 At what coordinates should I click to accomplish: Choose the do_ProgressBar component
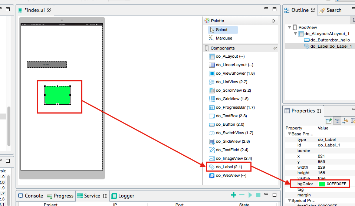tap(235, 107)
